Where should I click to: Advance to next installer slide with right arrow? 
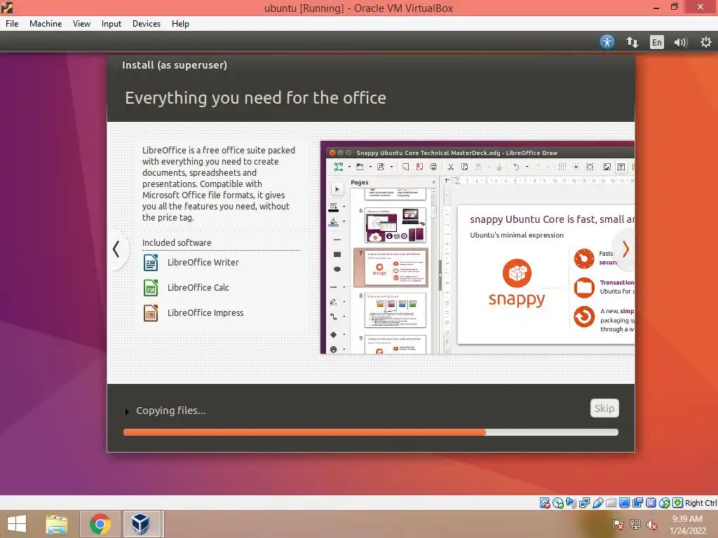point(625,249)
